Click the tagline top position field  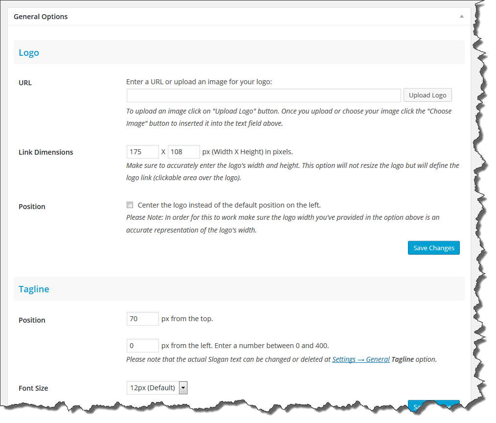pos(142,319)
